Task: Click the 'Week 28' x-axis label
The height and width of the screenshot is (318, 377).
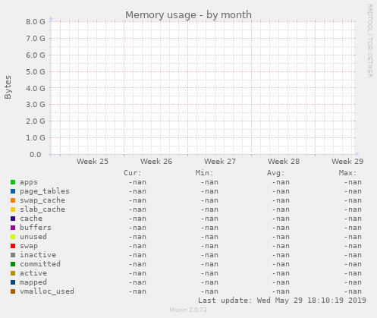Action: (x=284, y=162)
